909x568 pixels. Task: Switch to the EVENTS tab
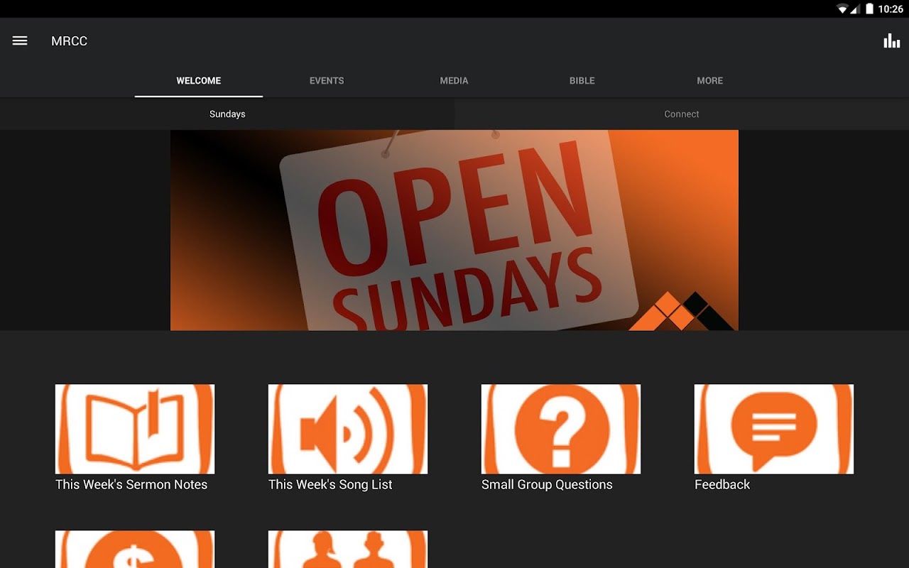pos(327,81)
